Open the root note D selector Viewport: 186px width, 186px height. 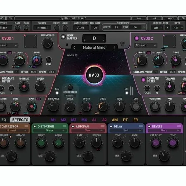pos(94,38)
